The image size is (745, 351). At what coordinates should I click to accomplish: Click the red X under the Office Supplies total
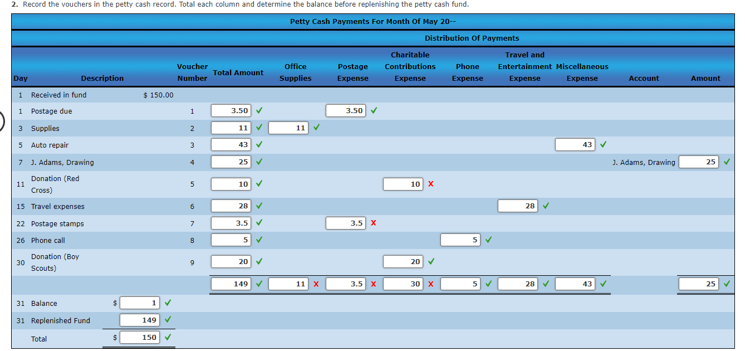click(316, 284)
